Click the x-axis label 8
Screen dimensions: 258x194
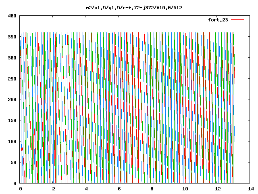(152, 189)
